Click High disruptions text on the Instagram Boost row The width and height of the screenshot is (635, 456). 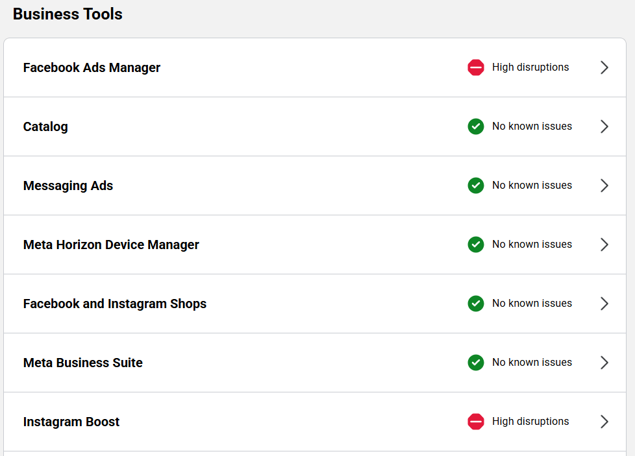pyautogui.click(x=530, y=422)
